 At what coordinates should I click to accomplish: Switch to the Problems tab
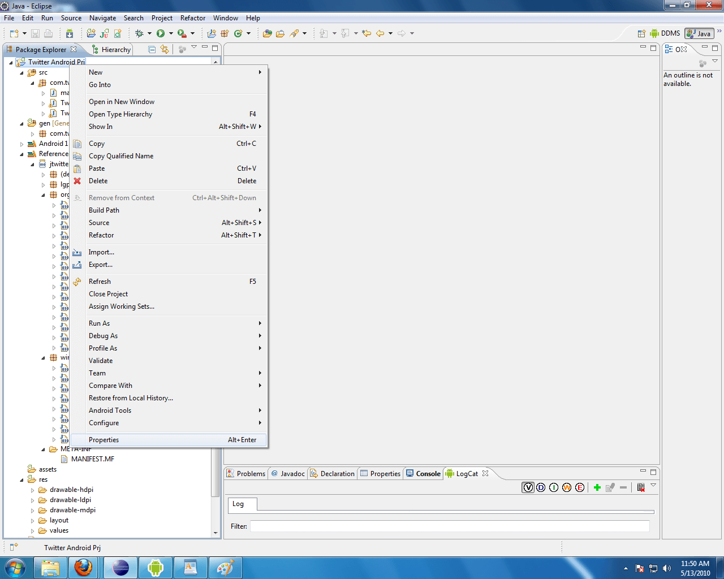point(245,474)
